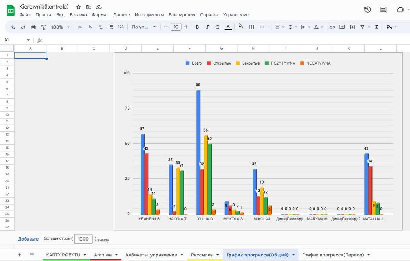Click the merge cells icon
This screenshot has height=261, width=410.
[x=262, y=27]
